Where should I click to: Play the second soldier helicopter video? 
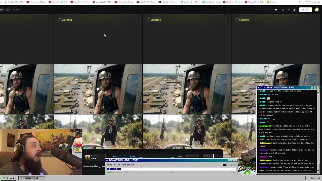(x=98, y=89)
